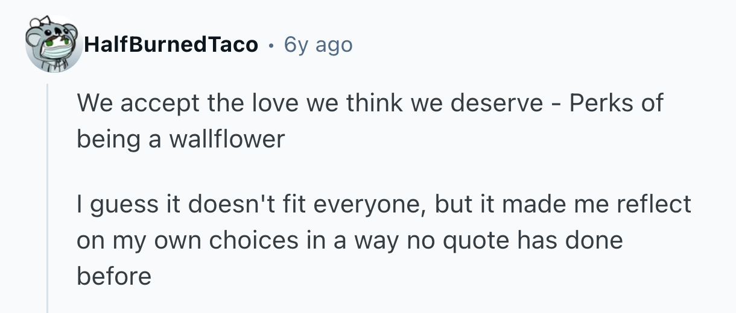Click the text "Perks of" in the quote
This screenshot has width=736, height=313.
coord(616,104)
